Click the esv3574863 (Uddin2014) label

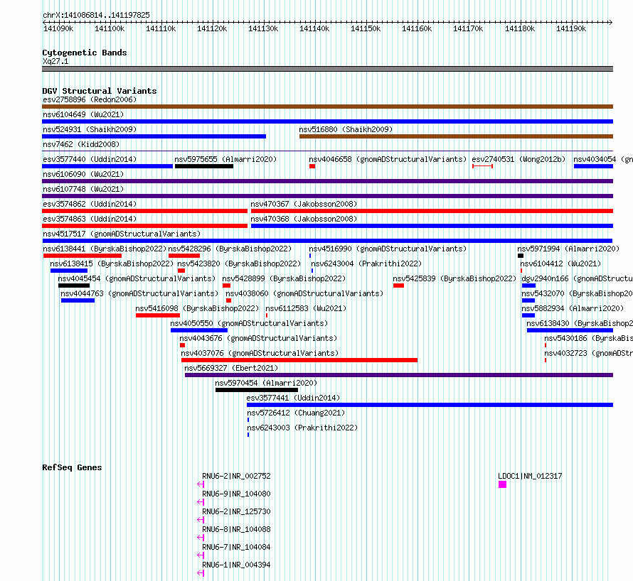pyautogui.click(x=90, y=219)
